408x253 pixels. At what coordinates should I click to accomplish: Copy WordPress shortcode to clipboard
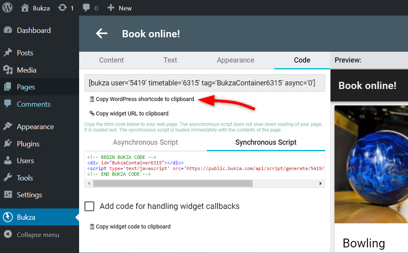tap(145, 99)
